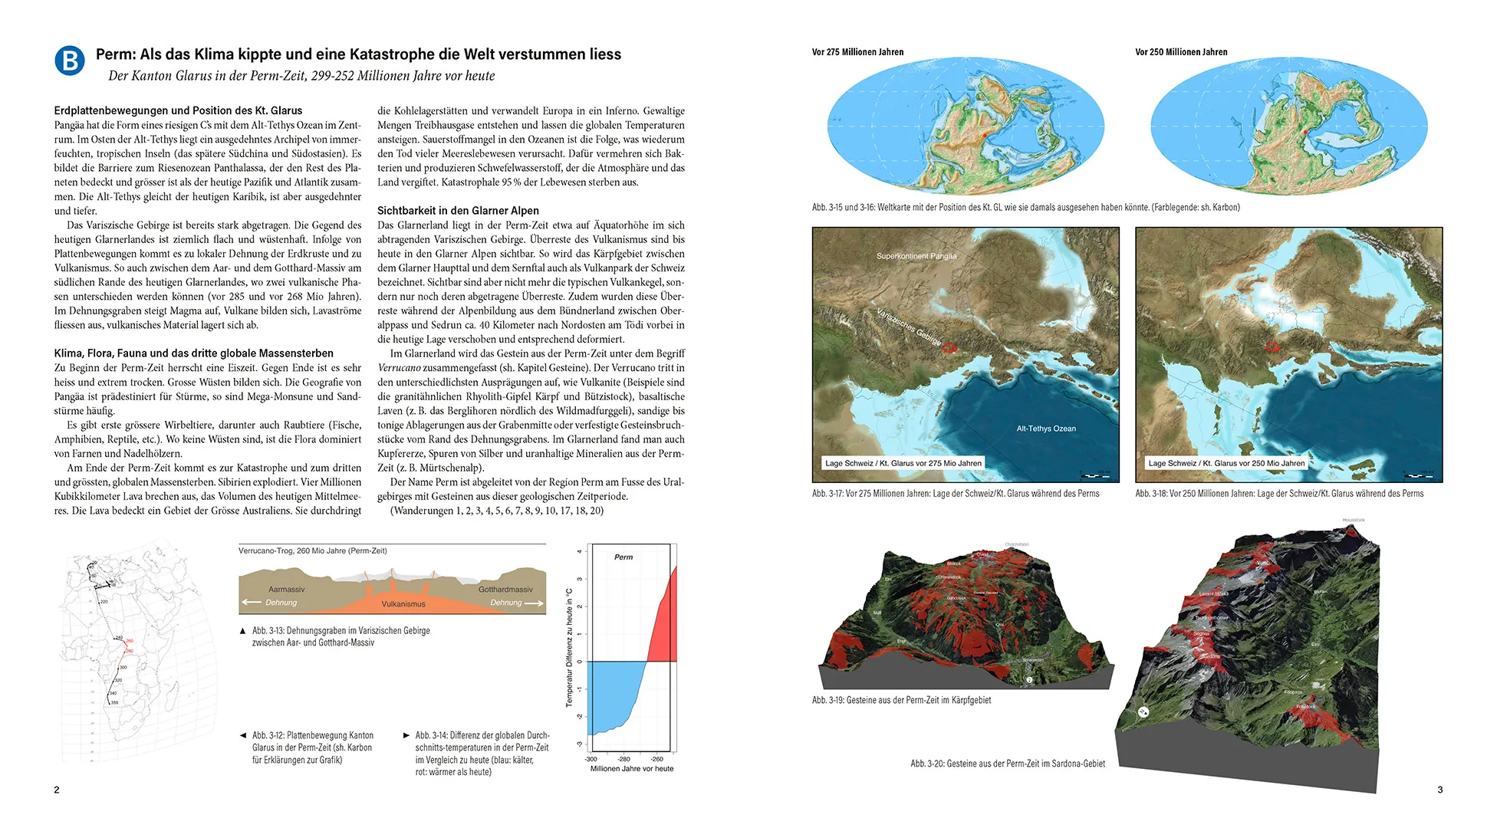Click caption 'Abb. 3-19: Gesteine aus der Perm-Zeit im Kärpfgebiet'
Viewport: 1497px width, 828px height.
coord(901,700)
